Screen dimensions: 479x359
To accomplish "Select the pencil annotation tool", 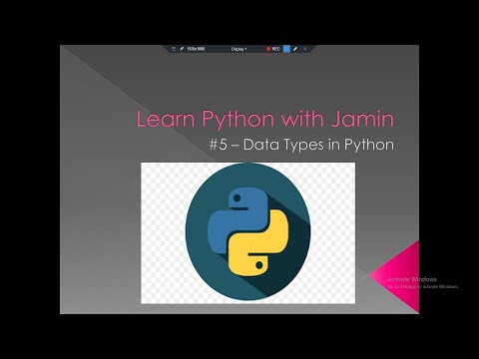I will [x=295, y=49].
